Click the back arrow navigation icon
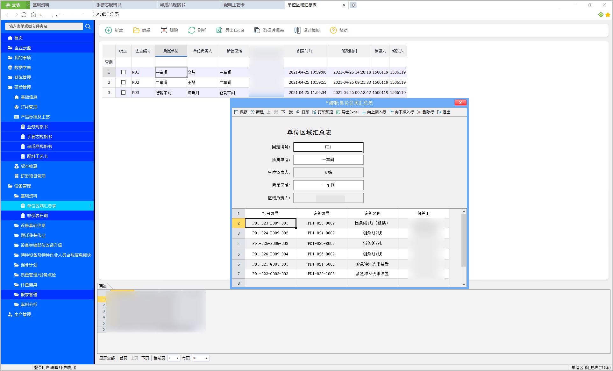This screenshot has width=613, height=371. 7,15
